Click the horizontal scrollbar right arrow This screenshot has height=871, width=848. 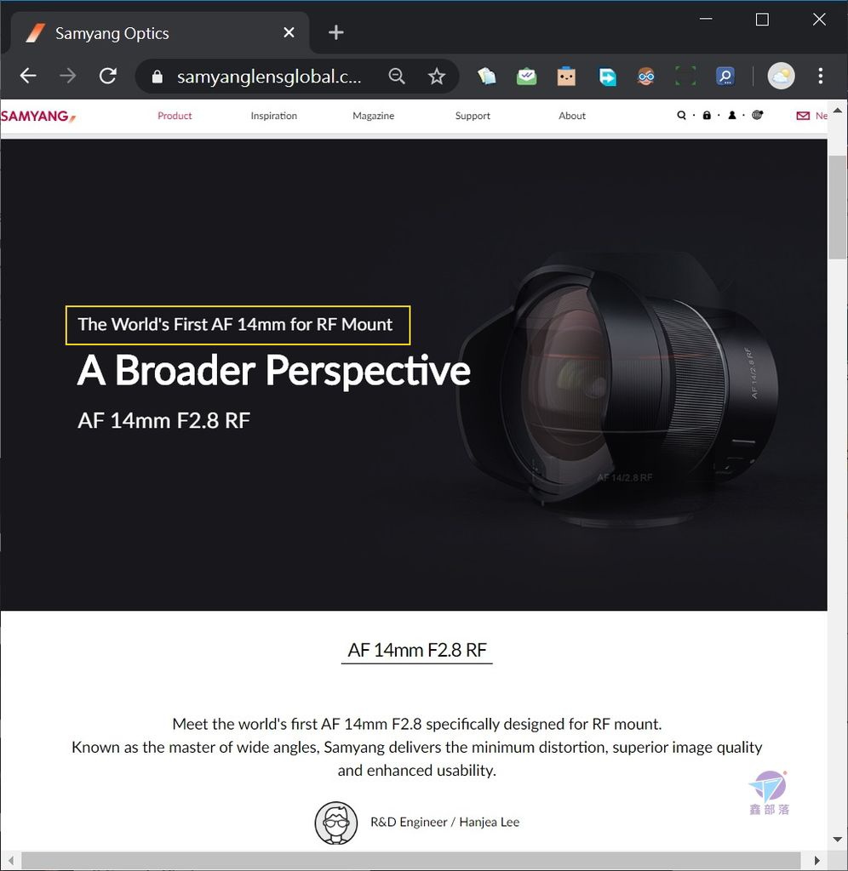(816, 861)
